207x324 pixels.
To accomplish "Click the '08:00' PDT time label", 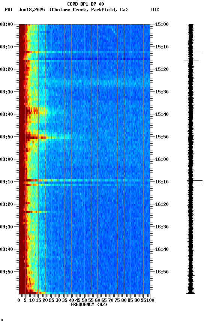I will (x=6, y=24).
